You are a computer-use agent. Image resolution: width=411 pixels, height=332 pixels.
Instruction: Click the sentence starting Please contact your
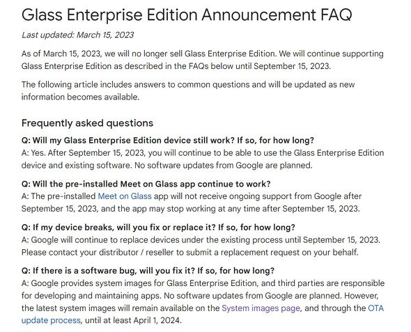tap(189, 253)
